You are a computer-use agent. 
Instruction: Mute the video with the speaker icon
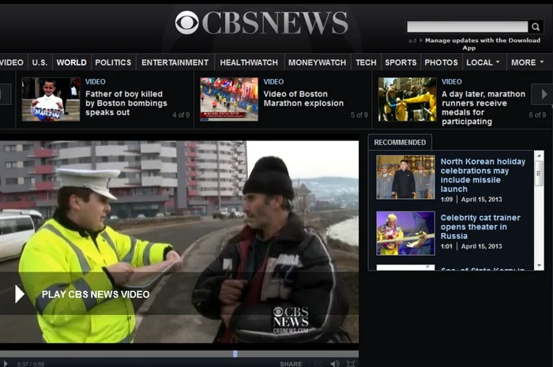coord(335,364)
